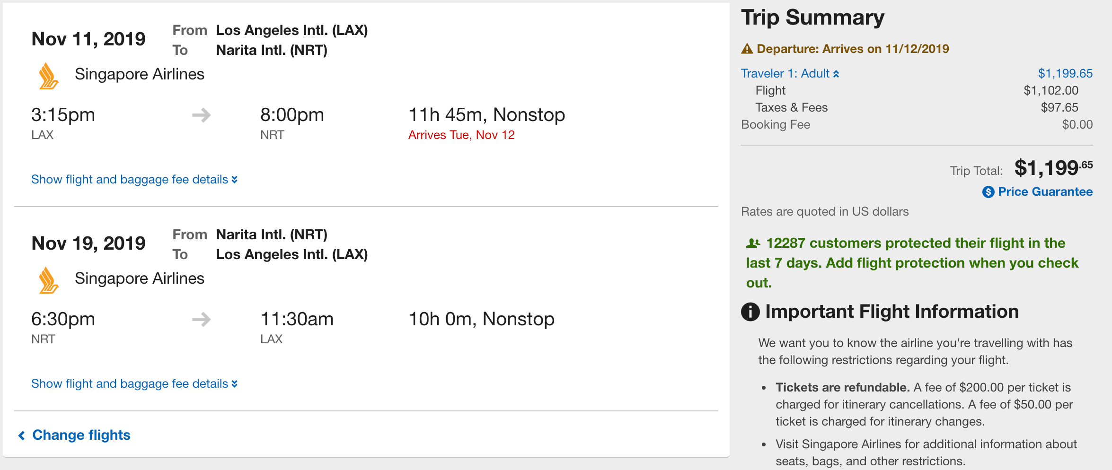Click the Price Guarantee dollar icon

coord(988,192)
